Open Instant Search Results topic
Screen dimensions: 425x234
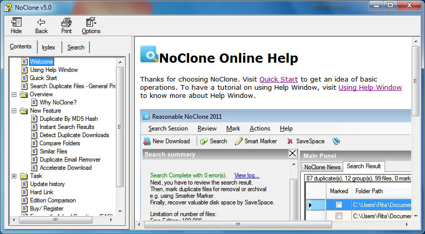coord(67,127)
